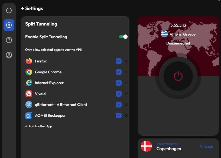The width and height of the screenshot is (221, 158).
Task: Open the help question mark page
Action: point(9,40)
